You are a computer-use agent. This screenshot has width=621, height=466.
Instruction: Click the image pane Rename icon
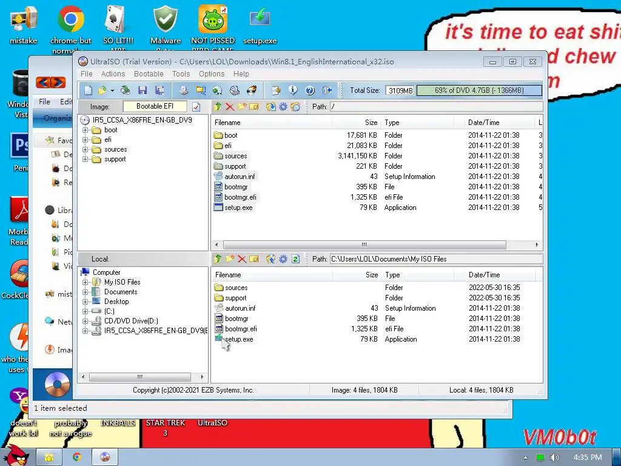click(254, 107)
